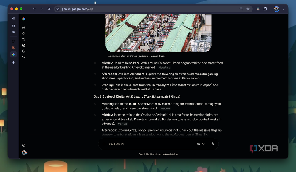
Task: Open the glasses extension icon in the toolbar
Action: point(258,9)
